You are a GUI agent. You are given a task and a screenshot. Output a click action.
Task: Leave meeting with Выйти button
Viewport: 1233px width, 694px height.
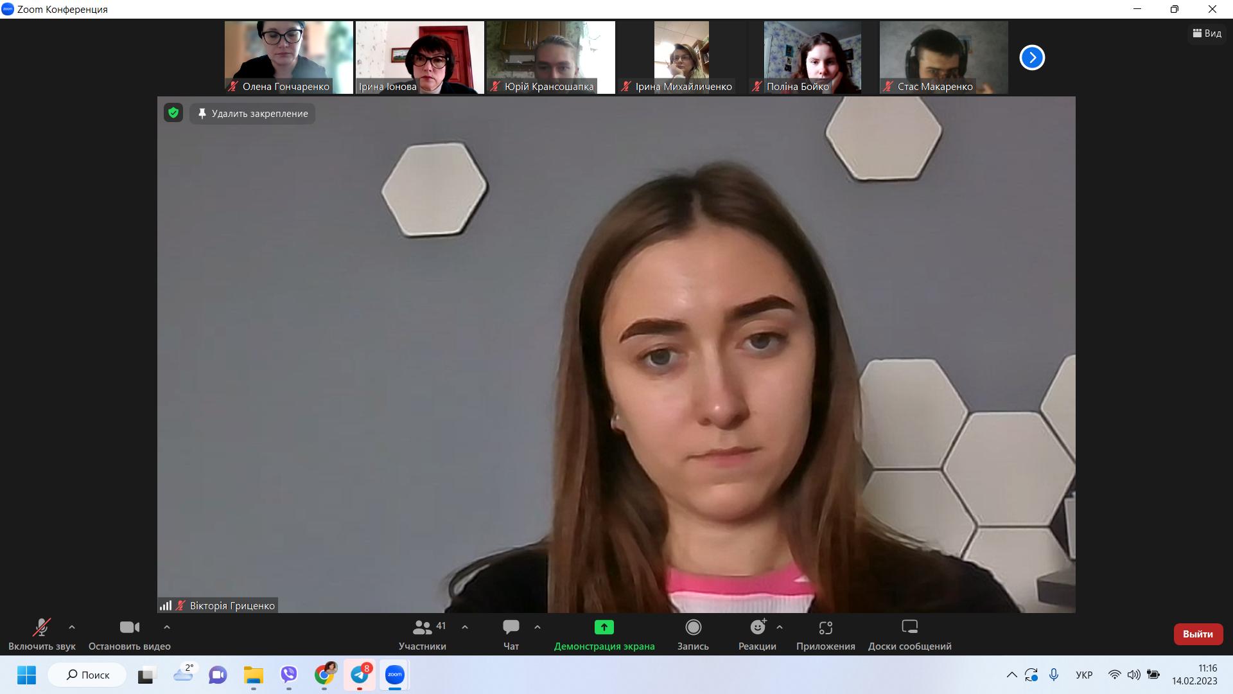tap(1198, 634)
